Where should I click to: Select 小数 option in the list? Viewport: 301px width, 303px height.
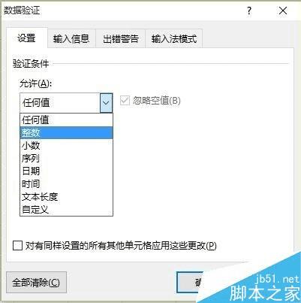click(66, 146)
